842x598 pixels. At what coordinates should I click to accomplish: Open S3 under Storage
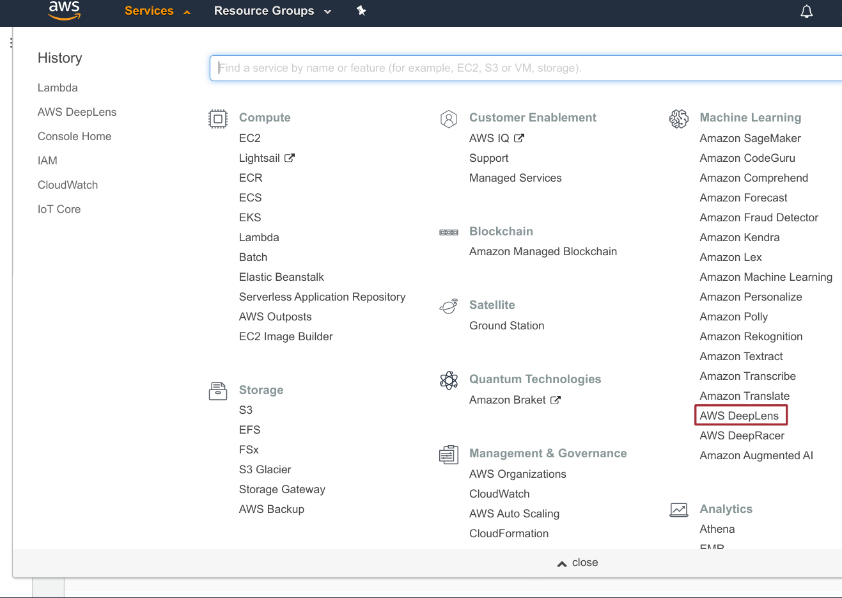point(246,410)
